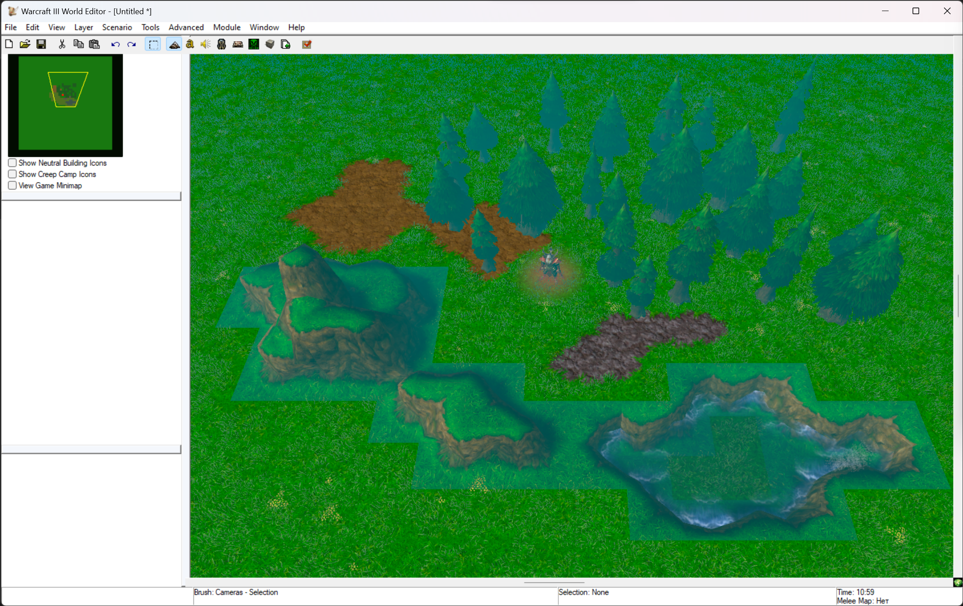Open the Scenario menu

tap(117, 27)
